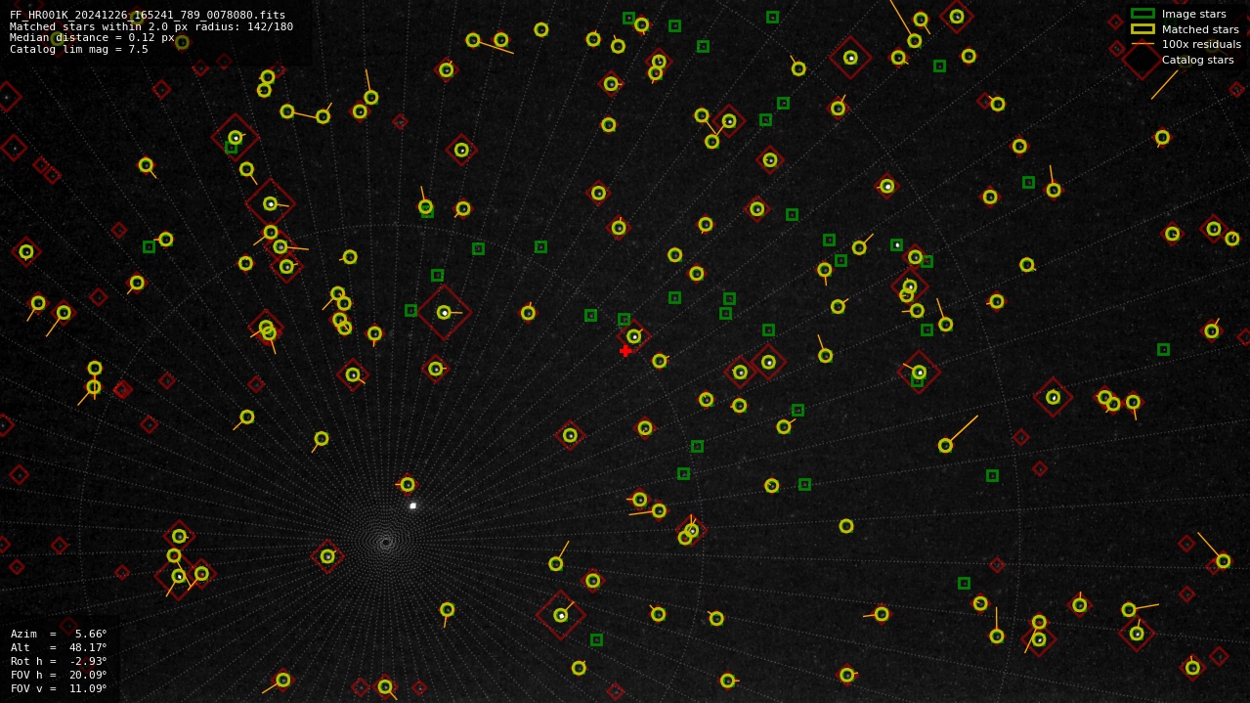Click the yellow Matched stars legend swatch

coord(1142,29)
